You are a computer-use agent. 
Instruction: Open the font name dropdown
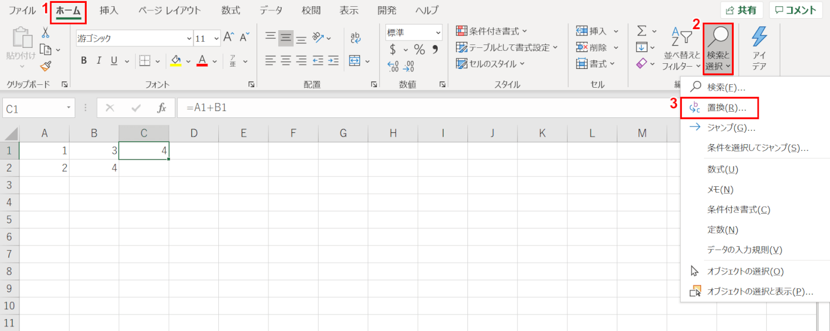[189, 39]
